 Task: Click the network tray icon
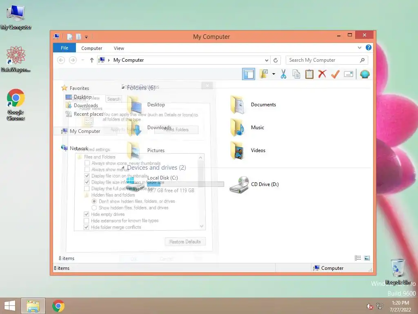380,306
